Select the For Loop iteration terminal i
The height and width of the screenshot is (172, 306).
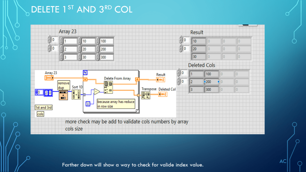tap(88, 104)
